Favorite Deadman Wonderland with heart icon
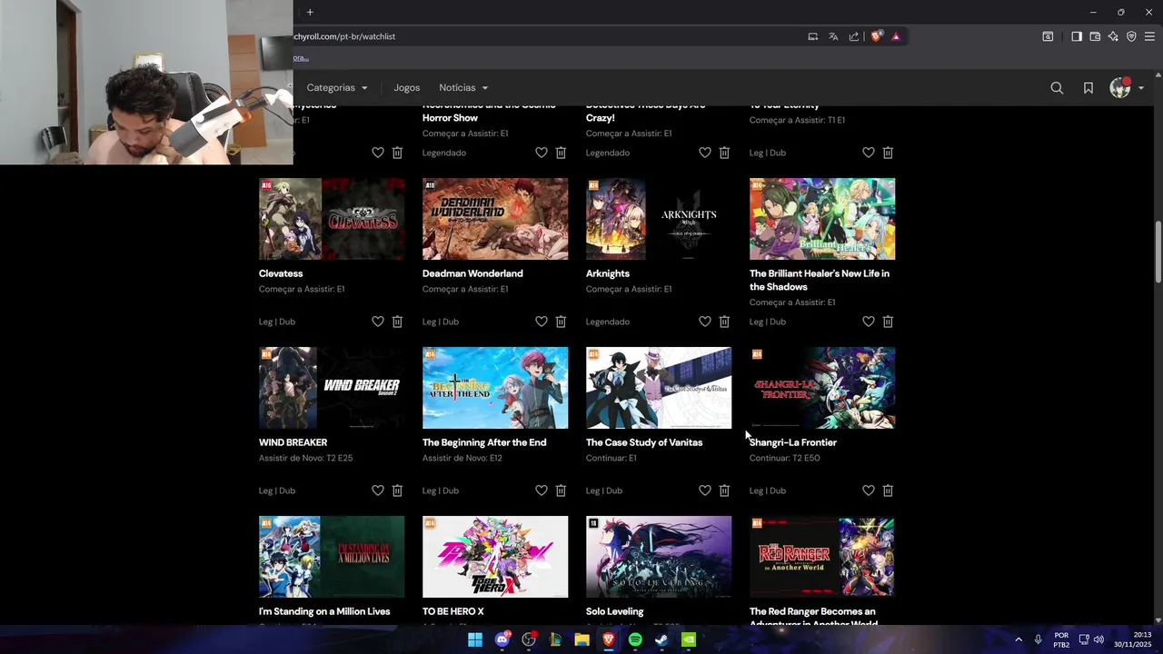Image resolution: width=1163 pixels, height=654 pixels. click(542, 322)
